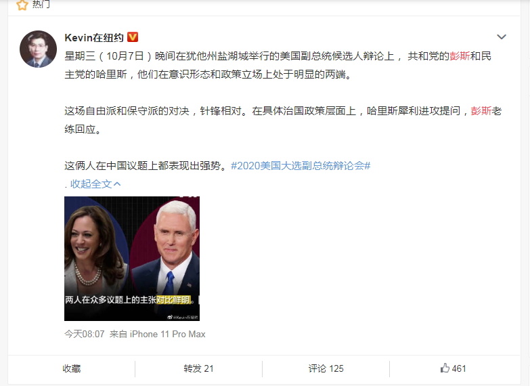Click 收藏 to favorite the post
The height and width of the screenshot is (386, 530).
(72, 368)
